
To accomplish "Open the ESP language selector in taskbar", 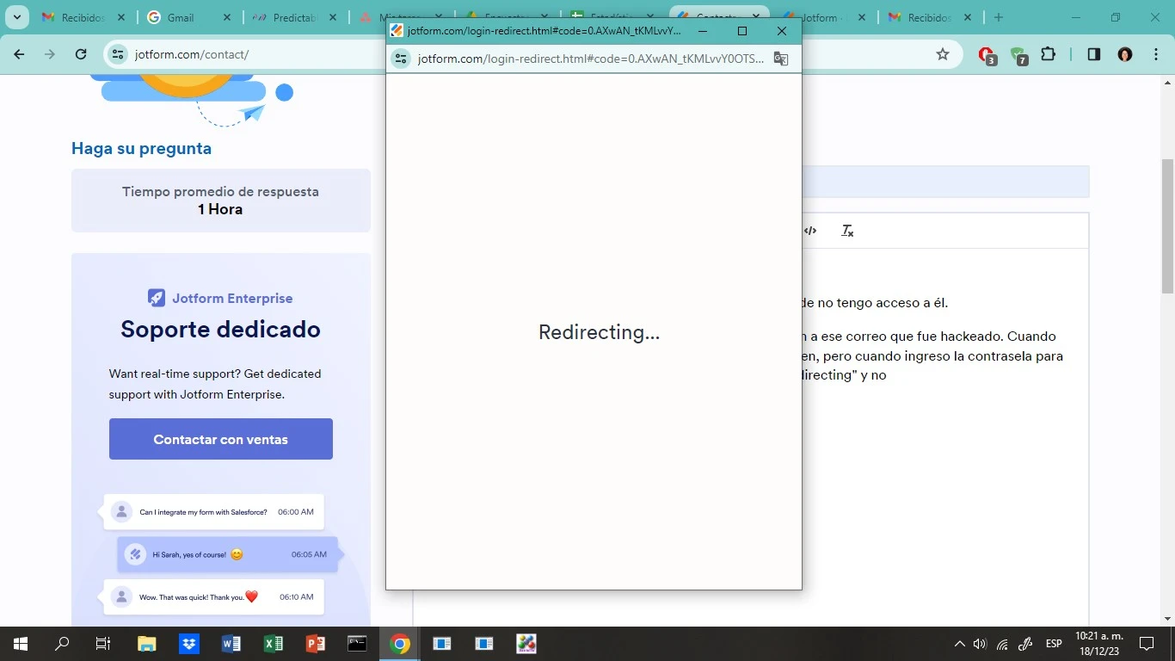I will pos(1053,643).
